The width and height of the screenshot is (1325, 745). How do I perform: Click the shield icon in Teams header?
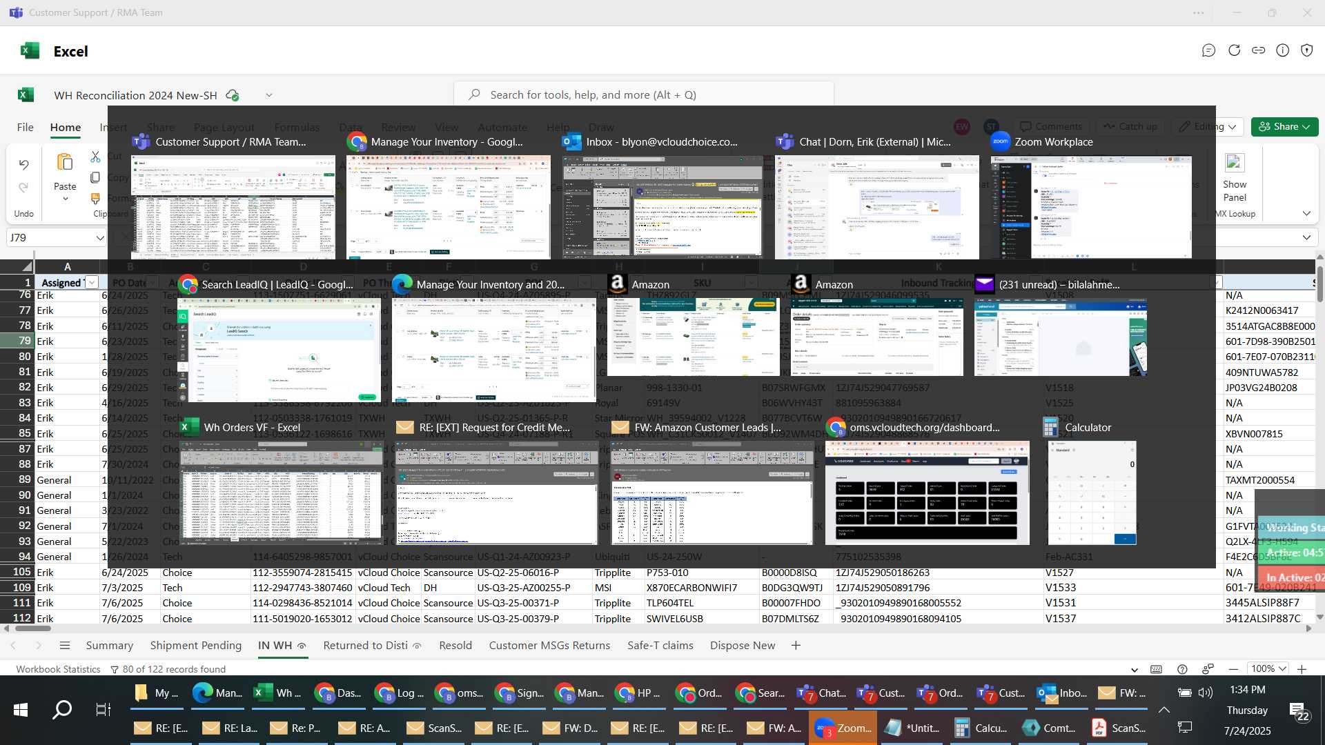click(x=1307, y=50)
